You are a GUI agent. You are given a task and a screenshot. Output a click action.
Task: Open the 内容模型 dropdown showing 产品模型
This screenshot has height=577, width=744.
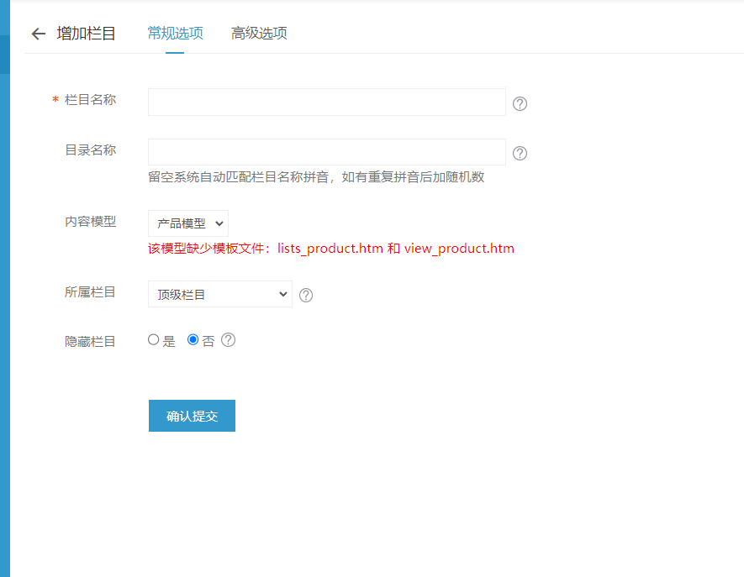188,223
